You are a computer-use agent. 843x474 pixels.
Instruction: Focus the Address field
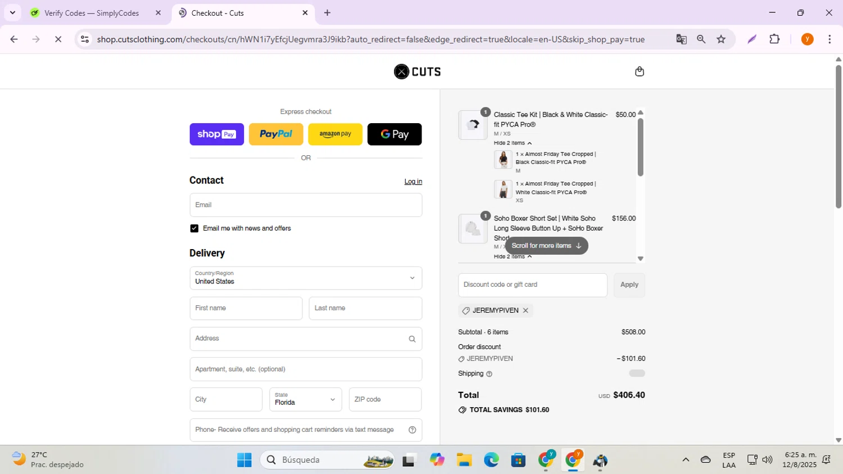click(306, 339)
